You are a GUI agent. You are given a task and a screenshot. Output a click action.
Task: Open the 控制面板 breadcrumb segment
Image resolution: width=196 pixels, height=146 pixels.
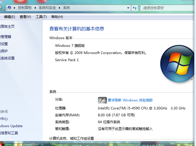click(25, 8)
